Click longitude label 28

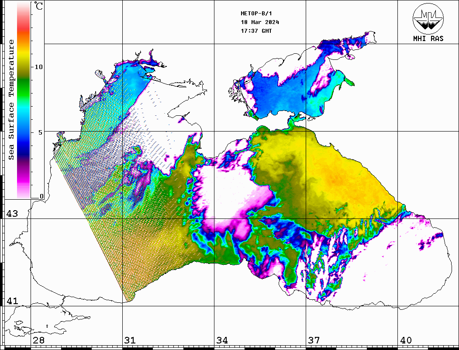point(38,340)
